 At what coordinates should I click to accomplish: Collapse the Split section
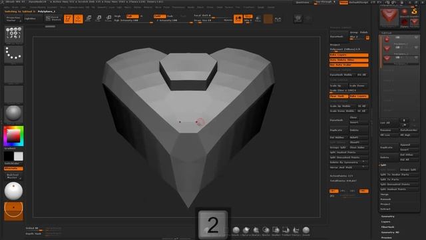tap(383, 165)
